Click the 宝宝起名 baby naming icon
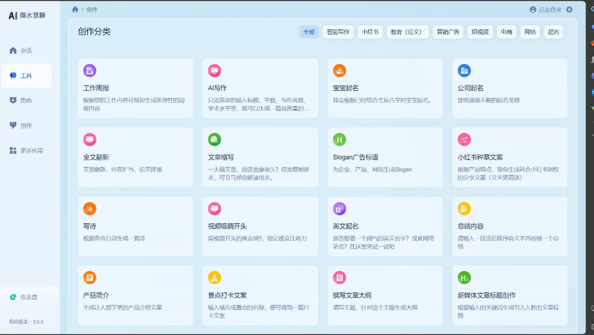Screen dimensions: 594x335 point(339,71)
